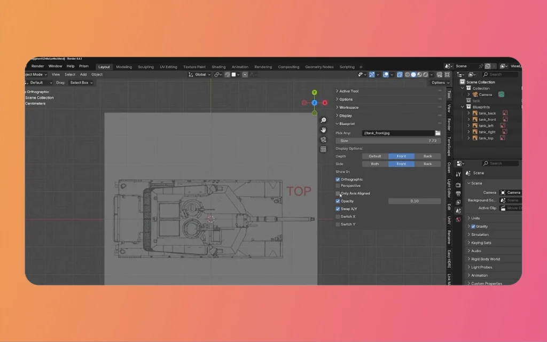Open the Render menu
The image size is (547, 342).
pyautogui.click(x=38, y=66)
